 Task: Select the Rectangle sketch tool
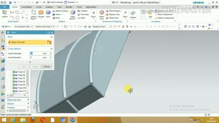(17, 12)
